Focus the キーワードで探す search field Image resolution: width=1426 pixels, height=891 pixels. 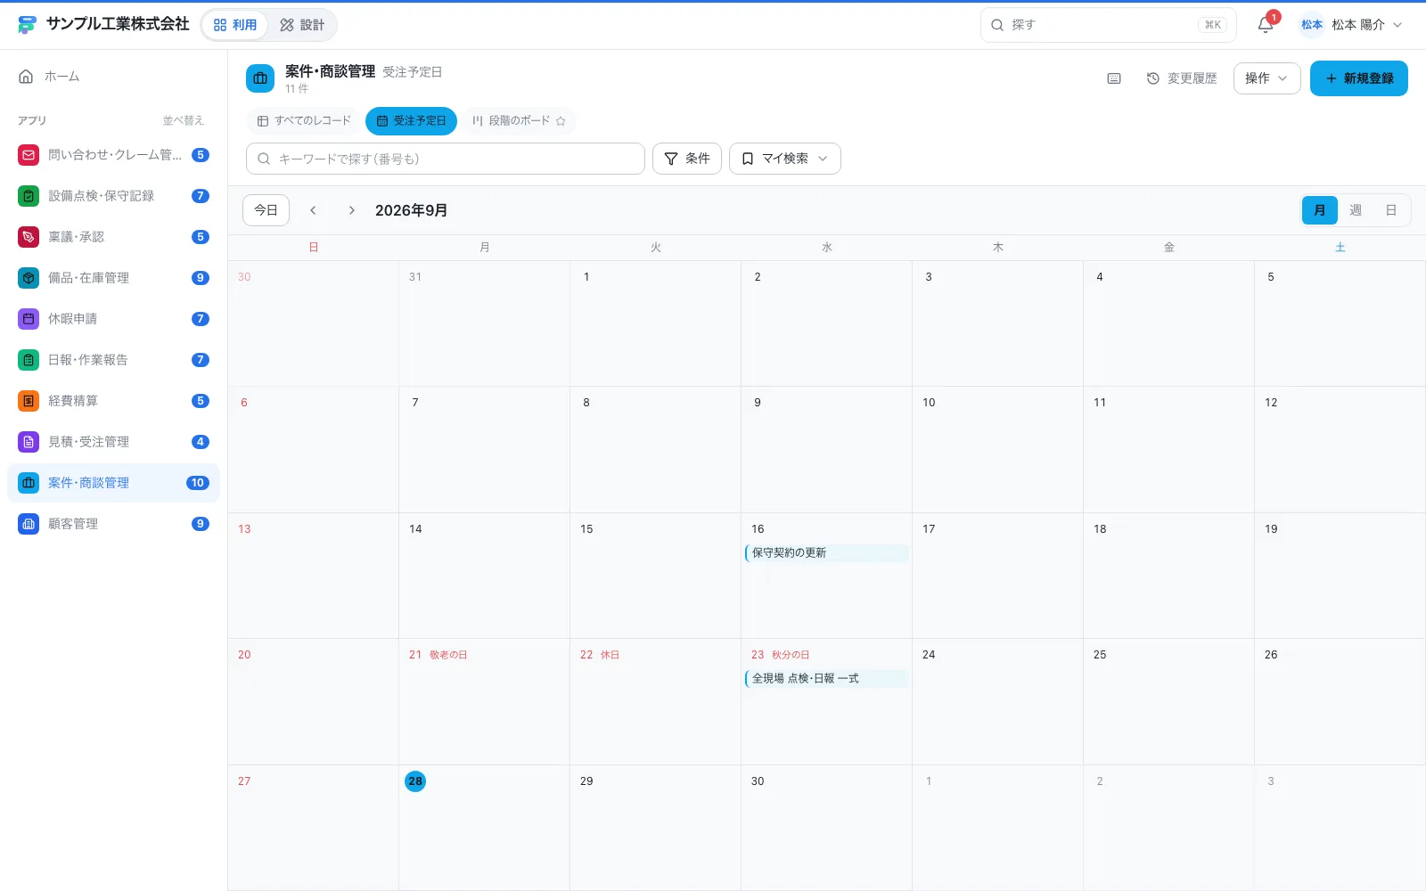[446, 159]
